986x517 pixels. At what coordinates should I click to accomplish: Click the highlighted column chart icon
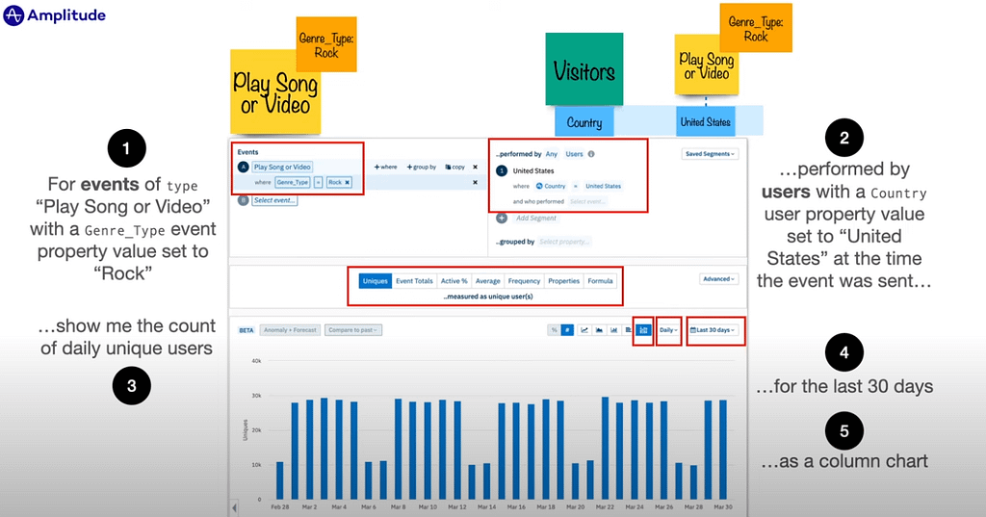click(x=643, y=330)
